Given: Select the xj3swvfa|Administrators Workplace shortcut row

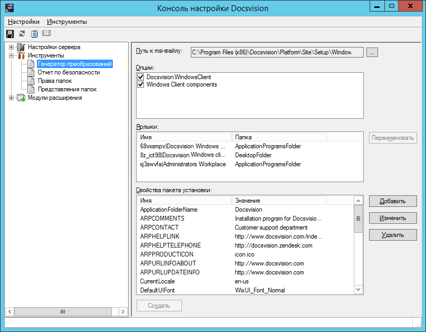Looking at the screenshot, I should pos(250,164).
